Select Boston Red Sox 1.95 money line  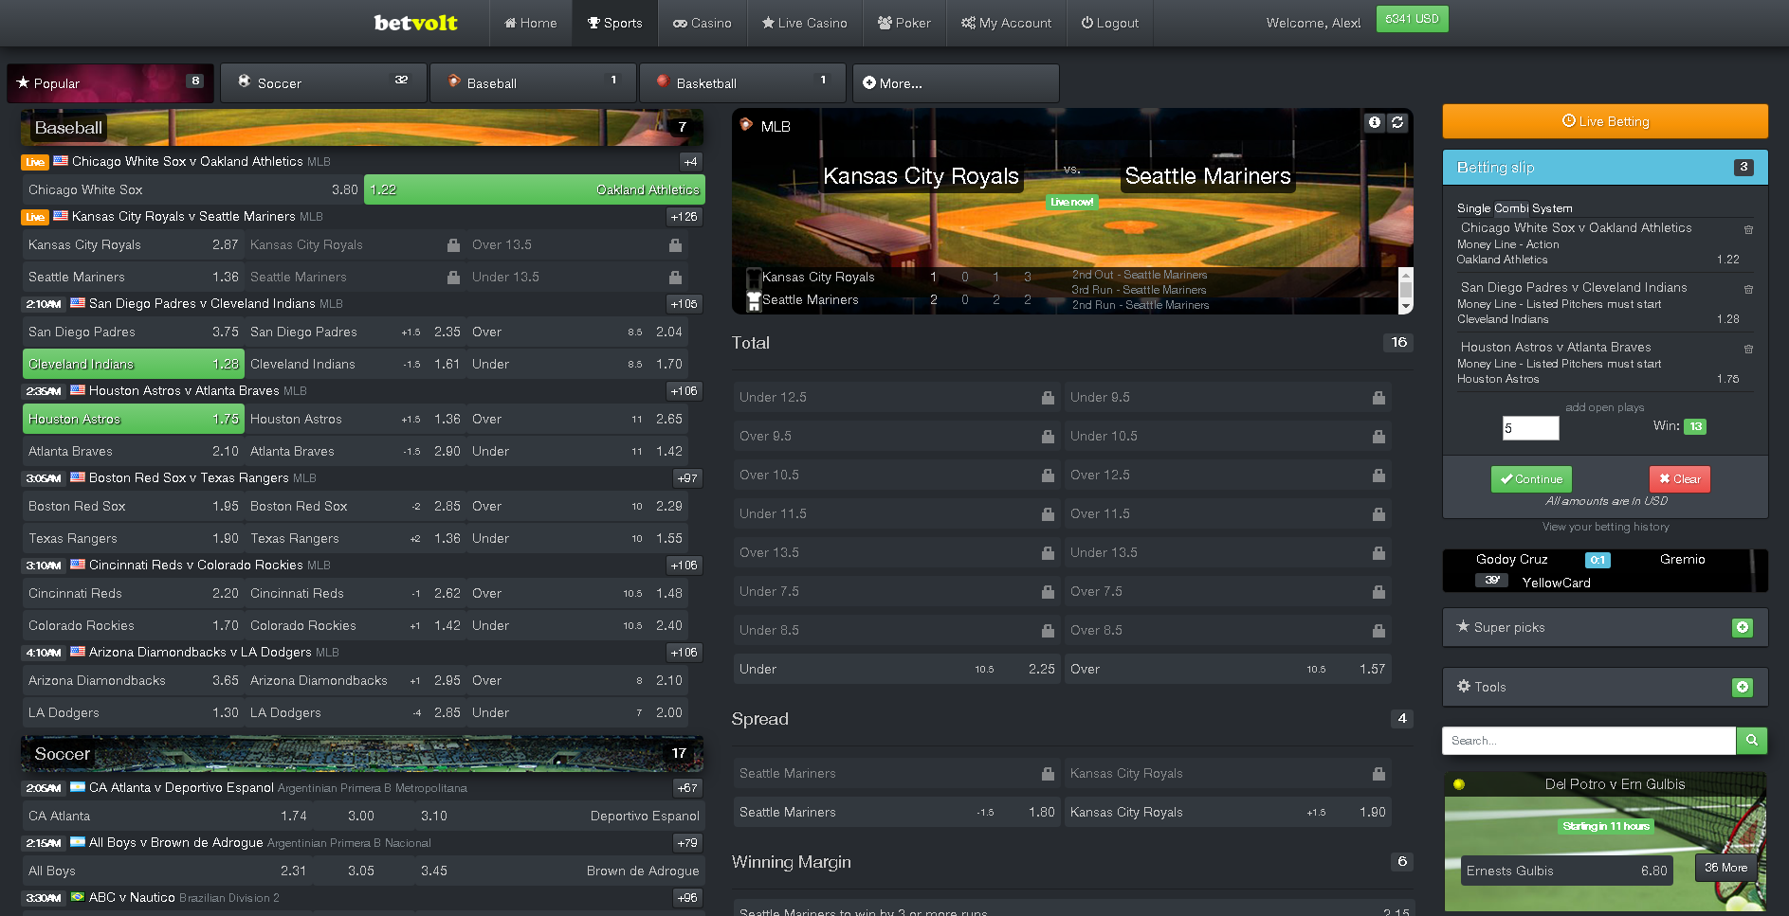point(134,506)
